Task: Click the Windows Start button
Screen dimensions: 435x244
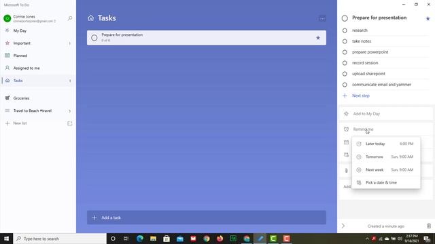Action: (x=6, y=239)
